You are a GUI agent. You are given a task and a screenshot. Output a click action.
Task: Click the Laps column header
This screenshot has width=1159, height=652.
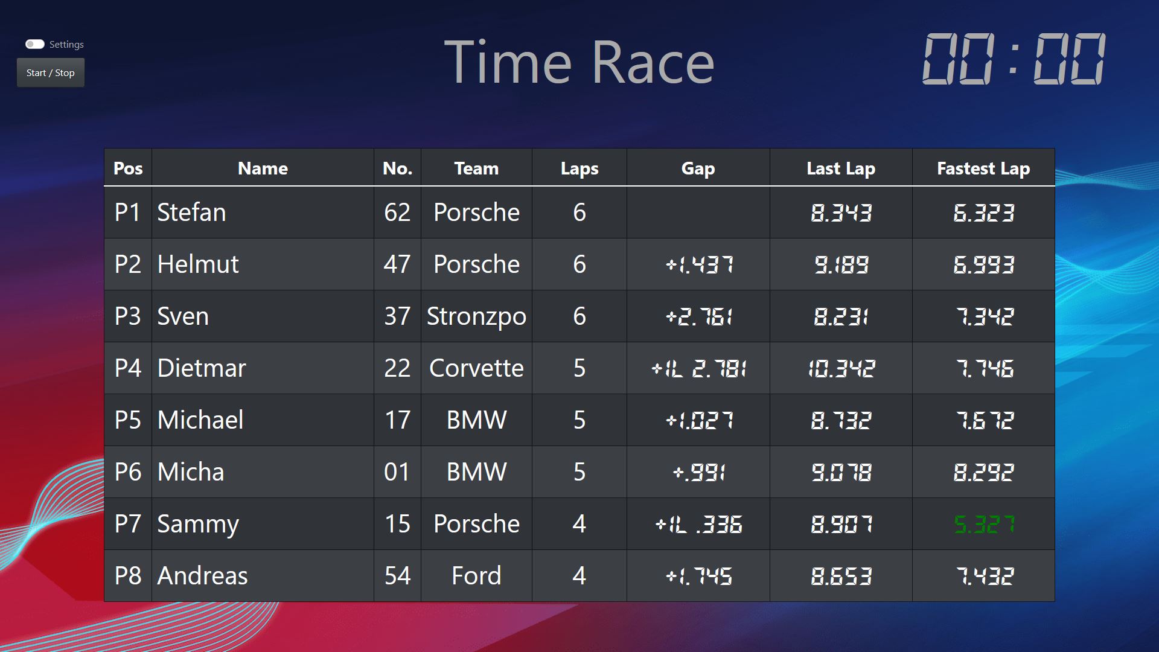(x=579, y=168)
